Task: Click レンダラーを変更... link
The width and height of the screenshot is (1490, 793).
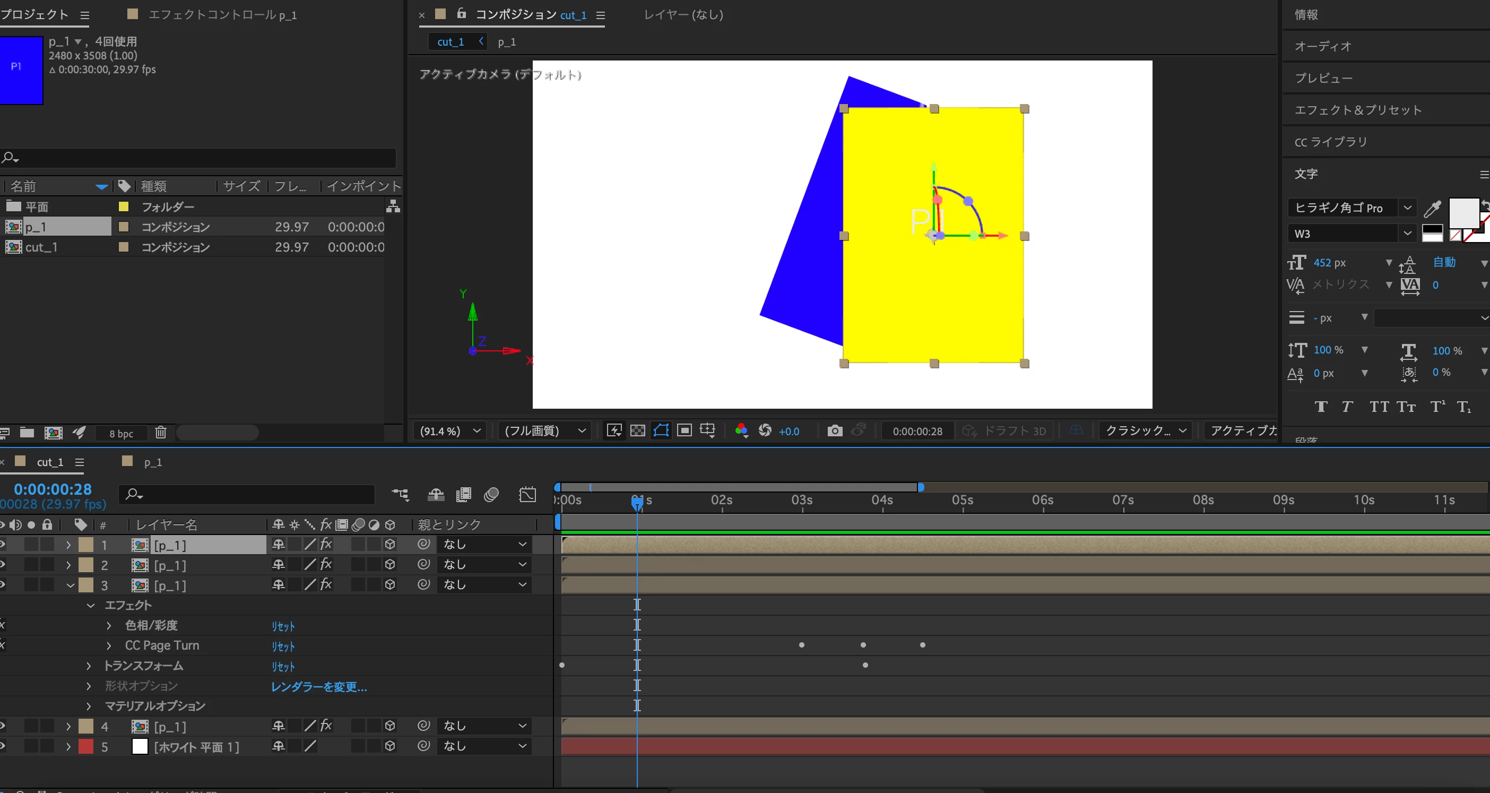Action: (319, 686)
